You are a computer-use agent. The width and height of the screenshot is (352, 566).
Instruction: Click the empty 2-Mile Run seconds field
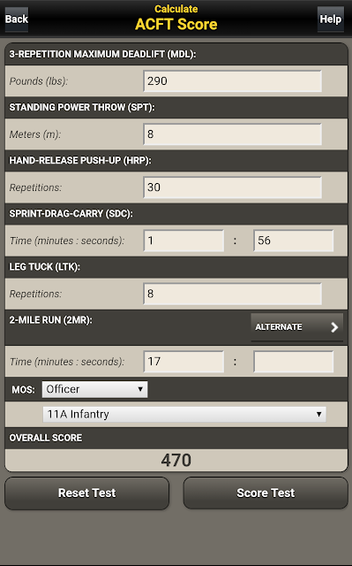click(x=293, y=362)
